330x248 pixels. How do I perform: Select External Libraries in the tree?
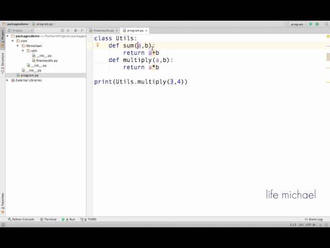click(26, 81)
